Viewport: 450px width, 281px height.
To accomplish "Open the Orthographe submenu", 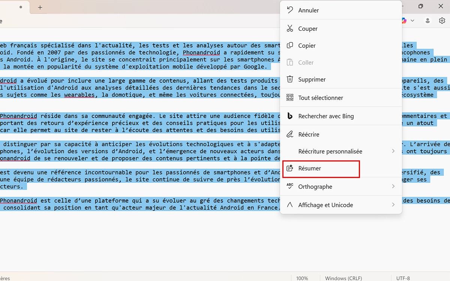I will [x=341, y=187].
